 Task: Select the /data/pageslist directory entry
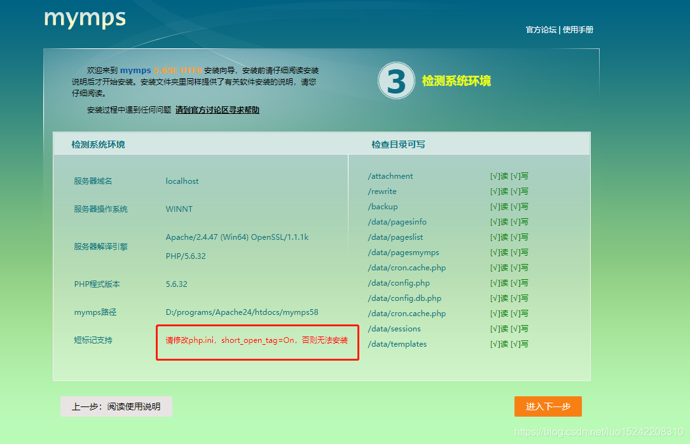point(395,237)
